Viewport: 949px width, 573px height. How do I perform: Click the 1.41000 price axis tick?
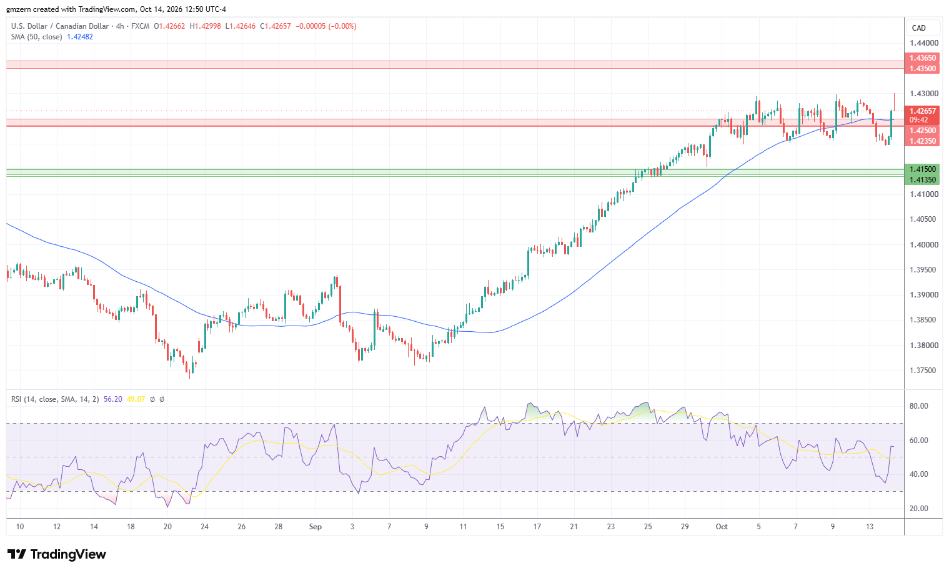923,194
